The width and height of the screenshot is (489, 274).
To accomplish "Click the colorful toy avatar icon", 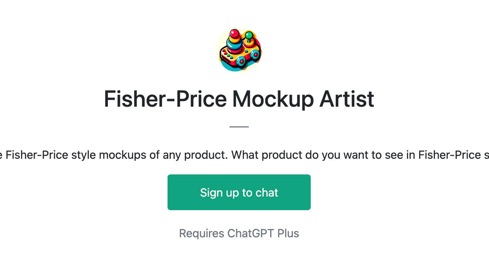I will point(239,50).
